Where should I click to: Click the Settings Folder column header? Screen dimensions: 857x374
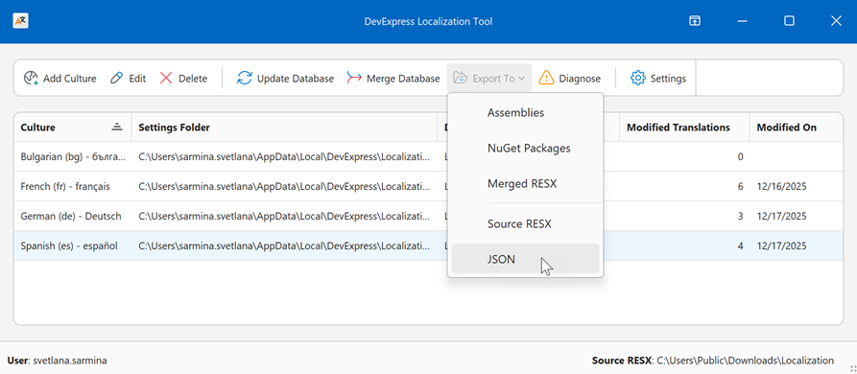click(x=284, y=128)
